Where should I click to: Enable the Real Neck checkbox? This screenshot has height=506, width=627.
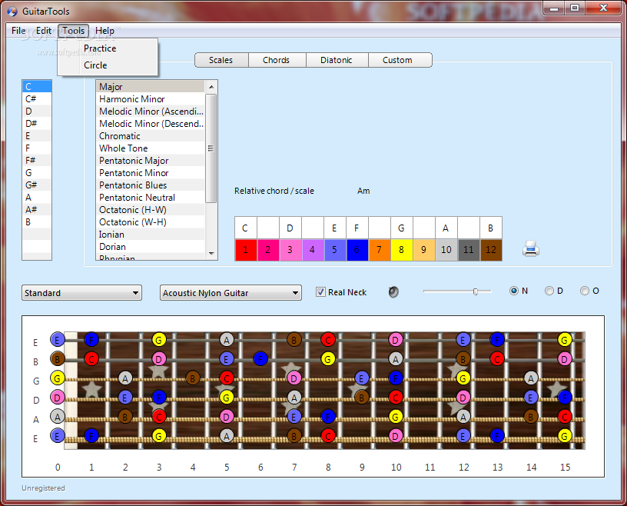(x=320, y=291)
